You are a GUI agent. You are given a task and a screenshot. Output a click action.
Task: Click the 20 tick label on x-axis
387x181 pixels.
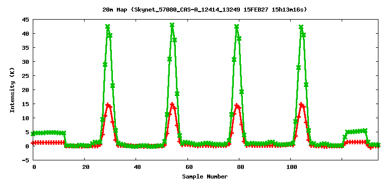86,167
